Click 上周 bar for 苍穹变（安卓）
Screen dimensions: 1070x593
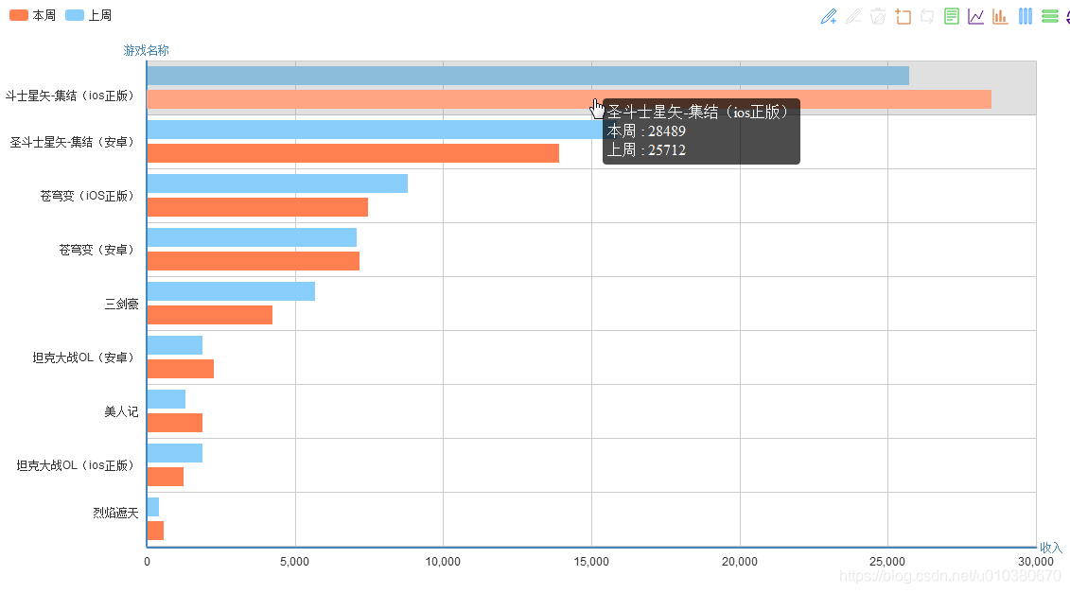coord(252,237)
